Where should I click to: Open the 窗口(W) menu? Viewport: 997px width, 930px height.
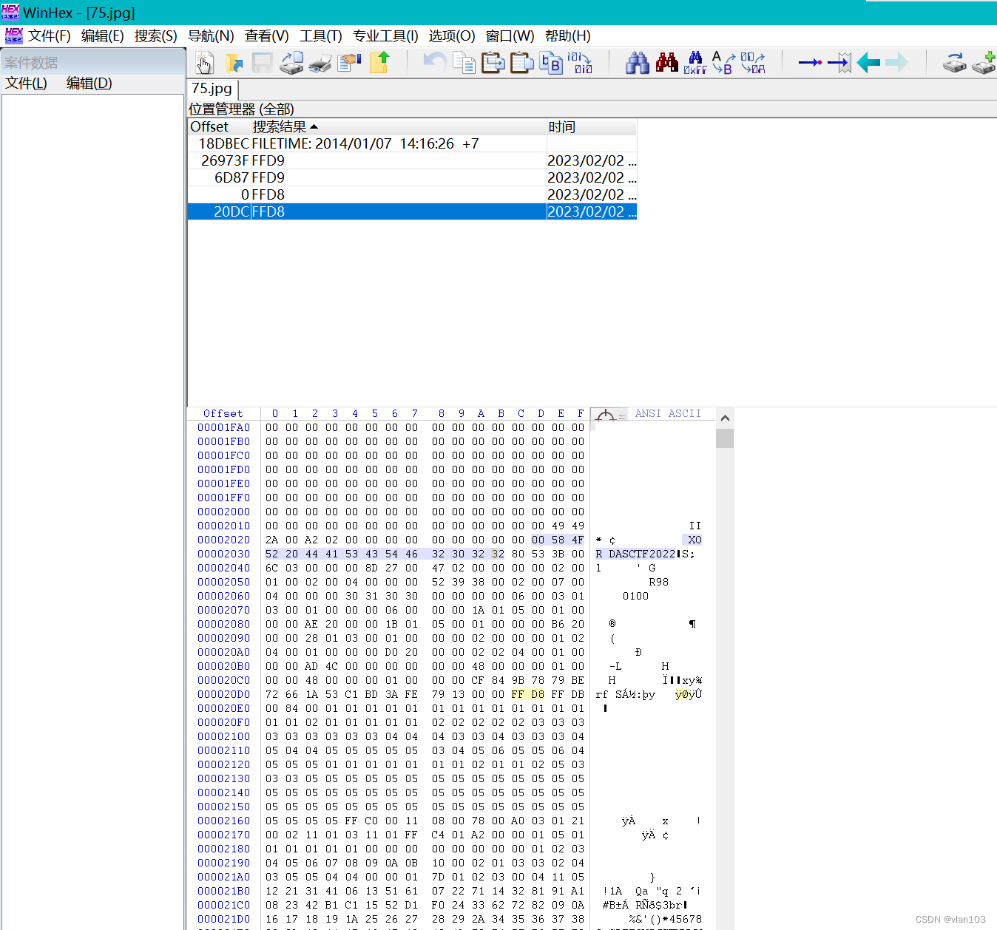510,36
